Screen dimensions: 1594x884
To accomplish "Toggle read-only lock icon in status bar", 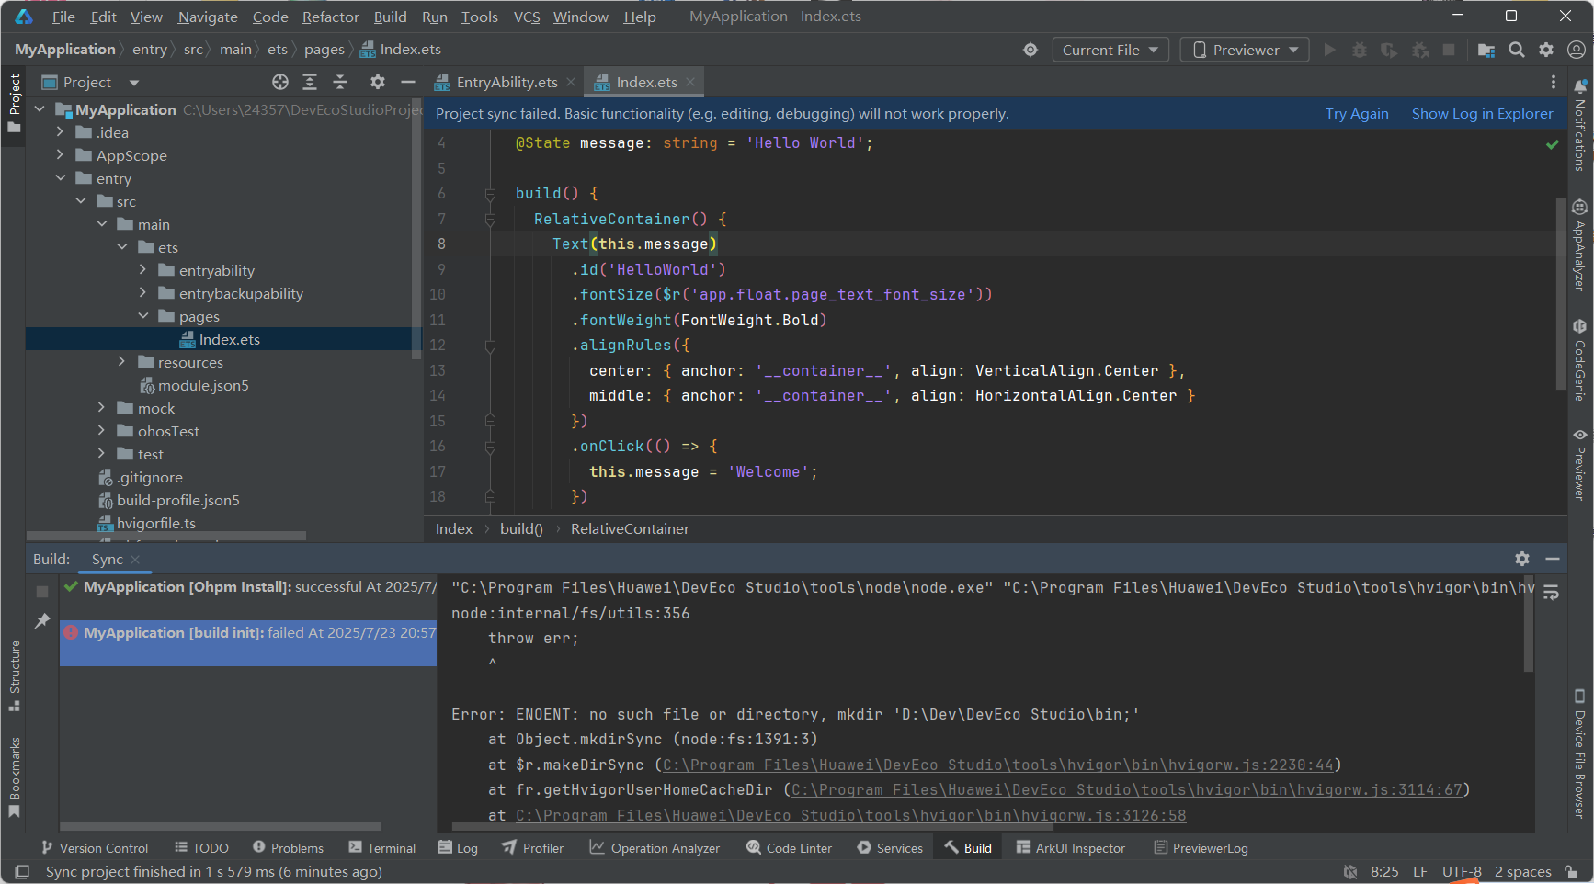I will pos(1572,871).
